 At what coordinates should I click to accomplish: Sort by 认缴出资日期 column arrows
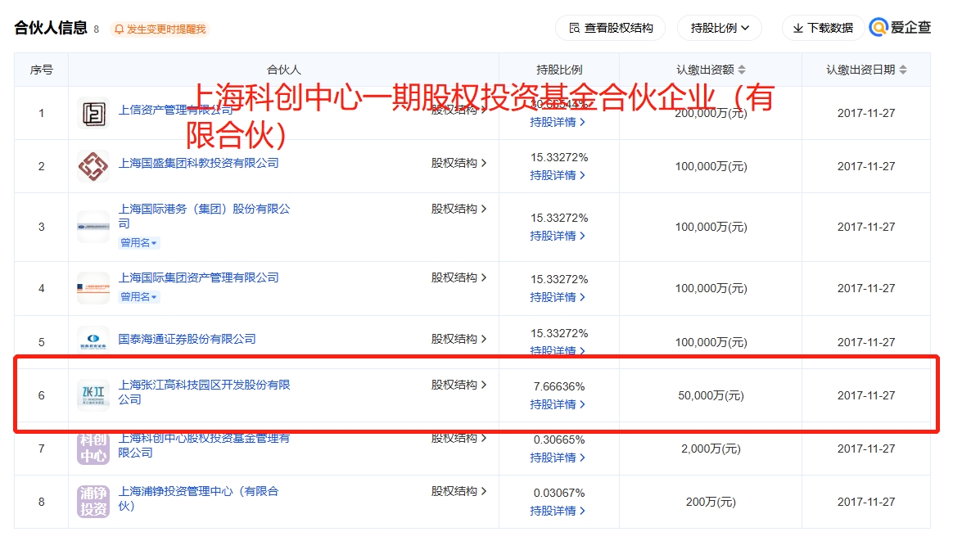coord(903,70)
